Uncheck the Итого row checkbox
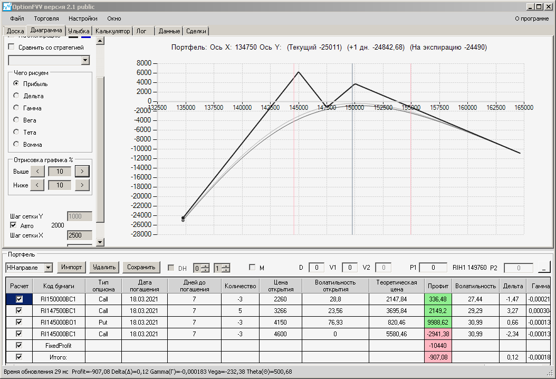556x379 pixels. [19, 357]
